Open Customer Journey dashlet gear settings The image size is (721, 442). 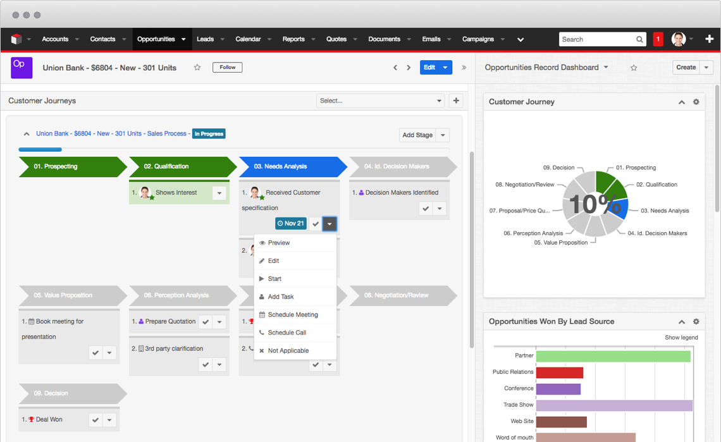[x=696, y=102]
